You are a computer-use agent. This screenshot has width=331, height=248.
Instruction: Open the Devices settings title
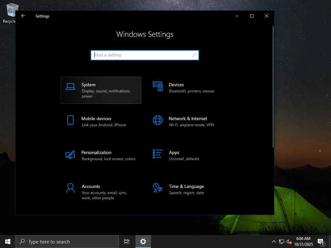tap(176, 85)
